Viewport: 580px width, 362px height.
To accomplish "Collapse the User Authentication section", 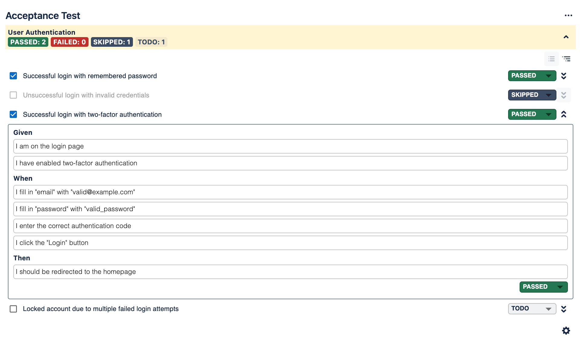I will (x=566, y=37).
